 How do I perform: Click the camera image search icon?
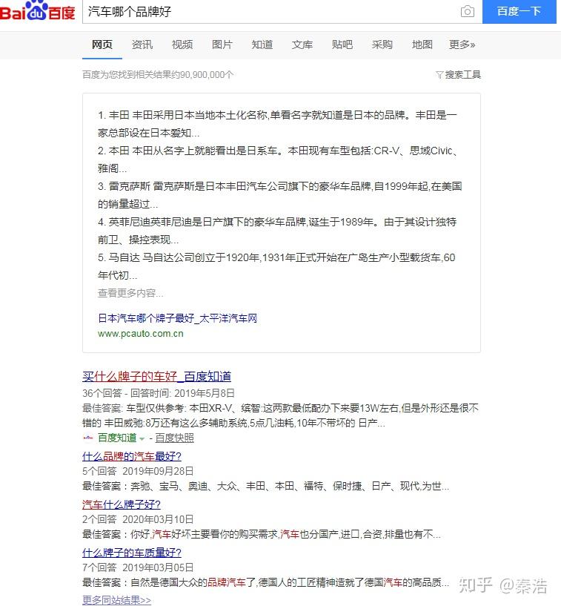(x=467, y=11)
